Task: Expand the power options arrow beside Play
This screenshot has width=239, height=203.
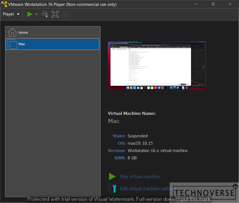Action: coord(37,14)
